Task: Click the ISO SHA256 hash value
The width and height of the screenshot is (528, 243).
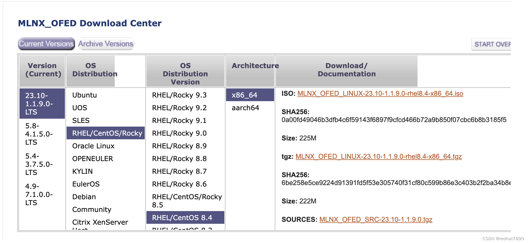Action: [394, 120]
